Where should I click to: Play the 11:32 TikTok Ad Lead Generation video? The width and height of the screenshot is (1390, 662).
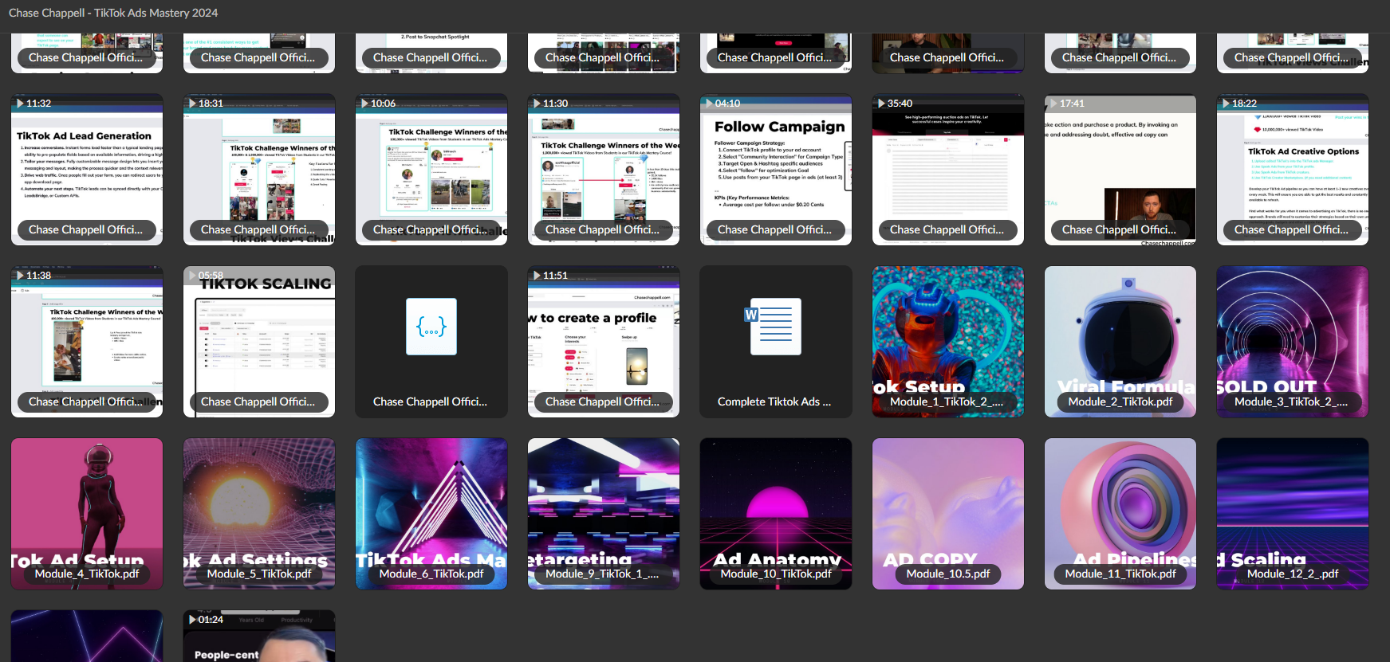point(87,170)
